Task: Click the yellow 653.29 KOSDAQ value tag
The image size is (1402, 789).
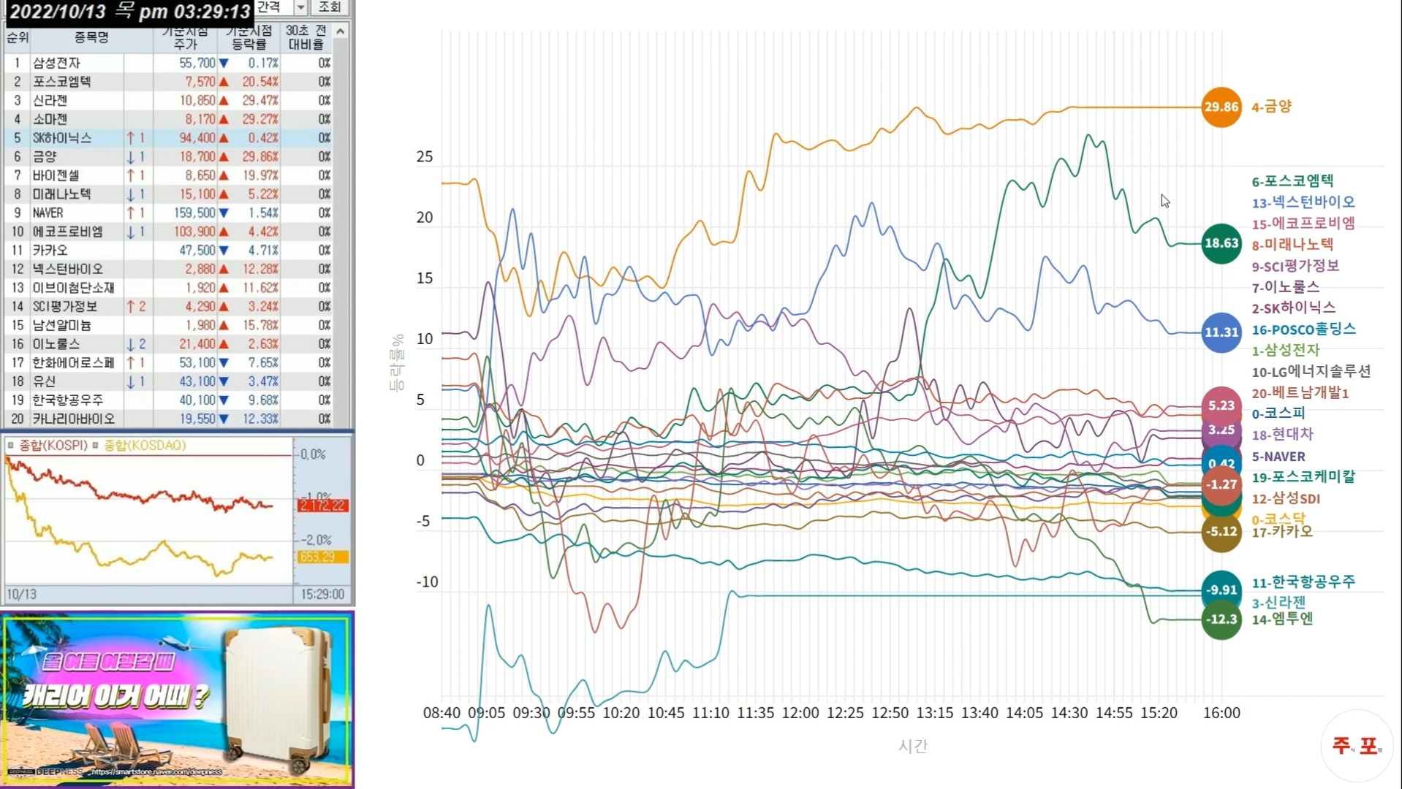Action: coord(322,557)
